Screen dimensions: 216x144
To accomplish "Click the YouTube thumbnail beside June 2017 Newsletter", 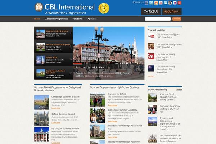I will [151, 36].
